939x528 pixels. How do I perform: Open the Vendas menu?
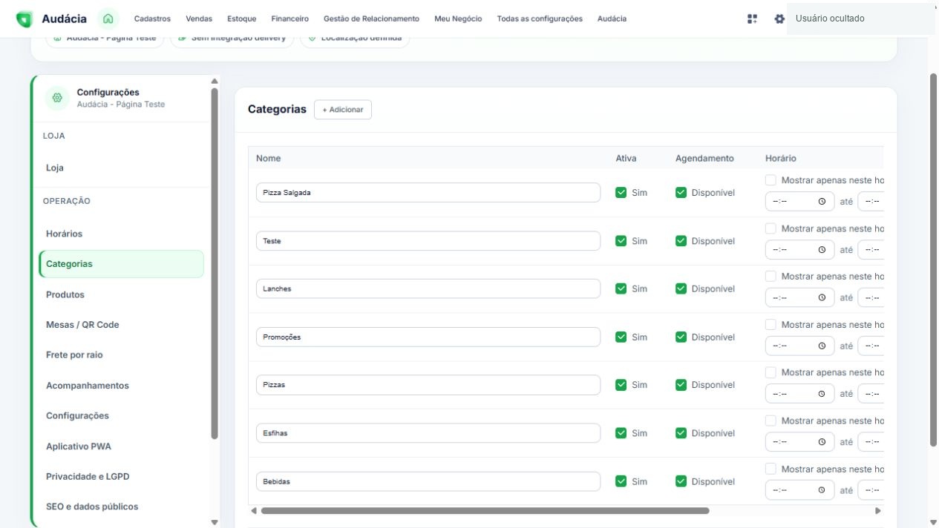(x=199, y=19)
